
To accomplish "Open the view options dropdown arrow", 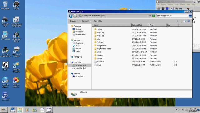I will pyautogui.click(x=181, y=21).
